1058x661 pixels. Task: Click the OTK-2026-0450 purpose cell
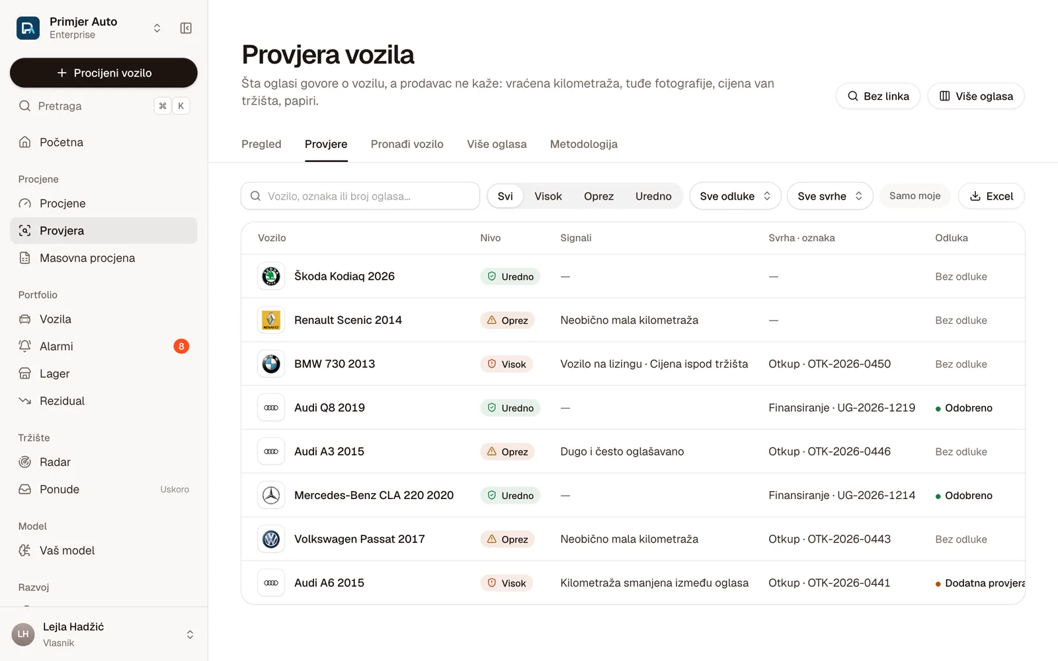[829, 364]
